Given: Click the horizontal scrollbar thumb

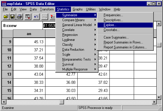Looking at the screenshot, I should (62, 102).
